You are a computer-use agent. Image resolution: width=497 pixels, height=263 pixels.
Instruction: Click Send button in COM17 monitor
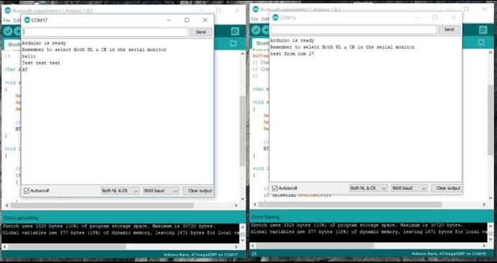[201, 32]
